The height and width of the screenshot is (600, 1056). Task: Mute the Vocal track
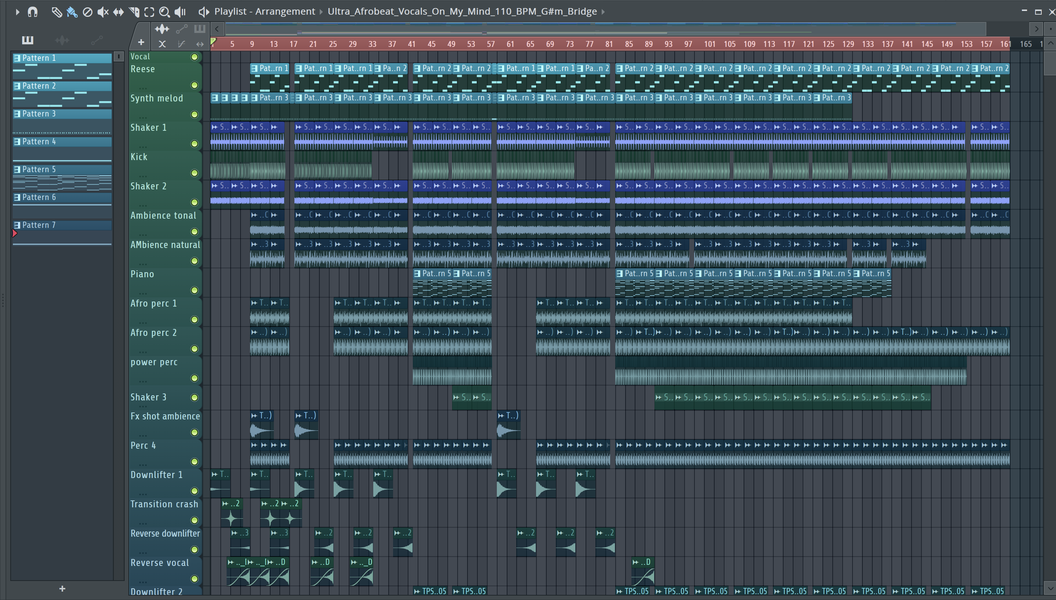point(194,57)
